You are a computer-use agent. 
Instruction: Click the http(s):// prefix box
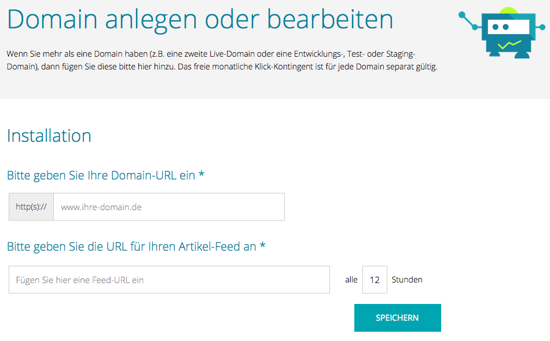[x=31, y=207]
